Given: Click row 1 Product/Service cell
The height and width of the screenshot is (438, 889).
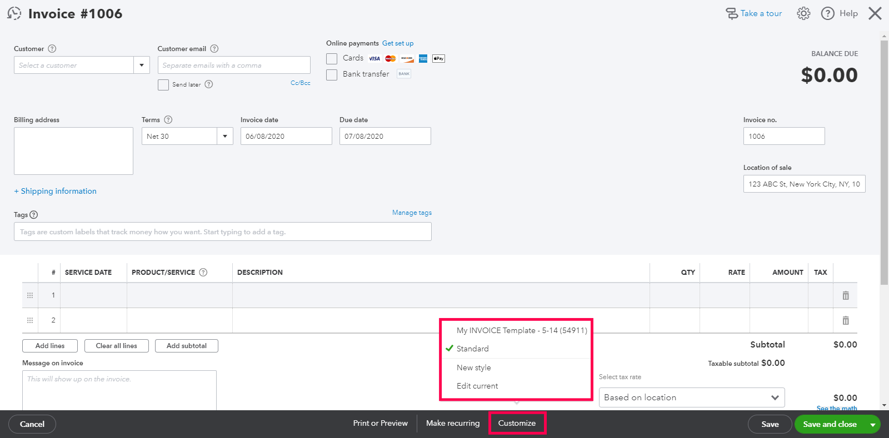Looking at the screenshot, I should point(179,295).
